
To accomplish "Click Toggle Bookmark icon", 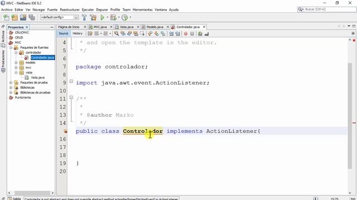I will point(163,33).
